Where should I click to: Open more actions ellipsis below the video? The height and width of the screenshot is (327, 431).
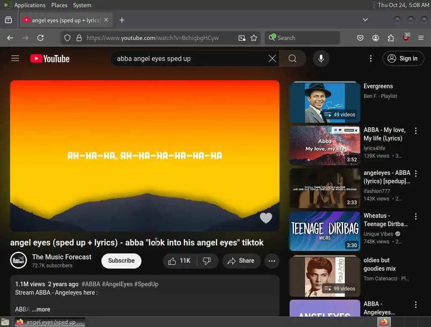(x=272, y=261)
